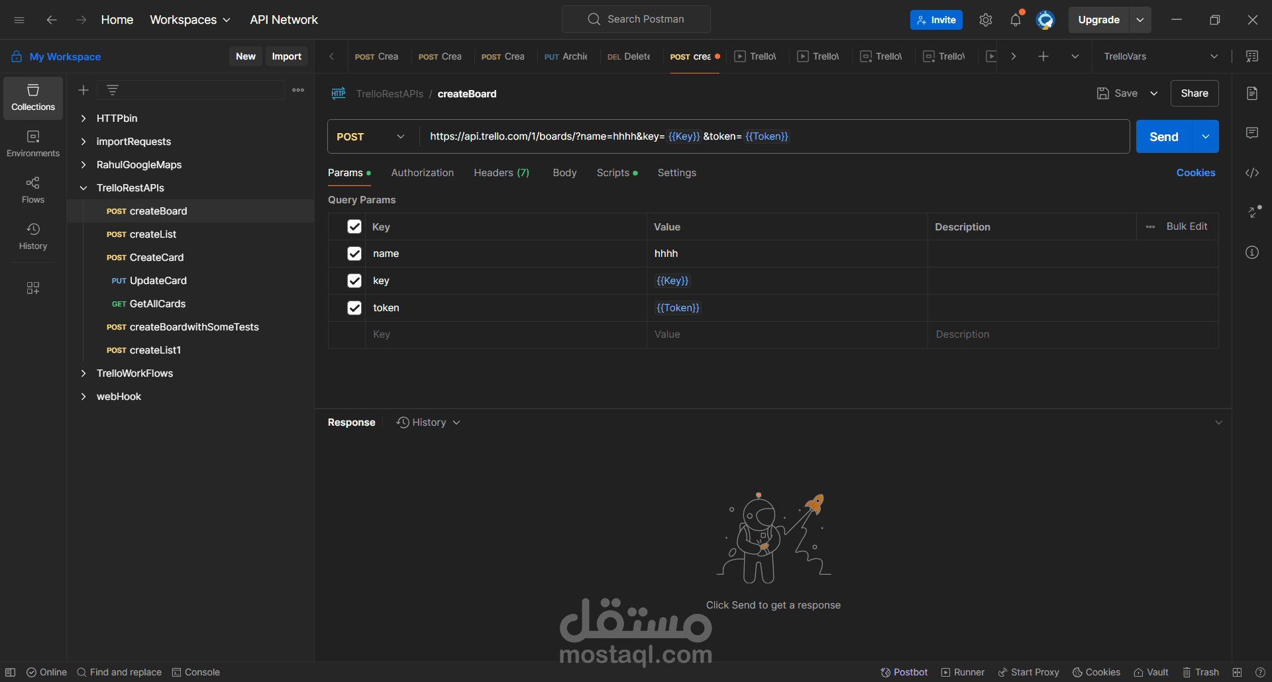The width and height of the screenshot is (1272, 682).
Task: Open the code snippet icon
Action: pos(1252,173)
